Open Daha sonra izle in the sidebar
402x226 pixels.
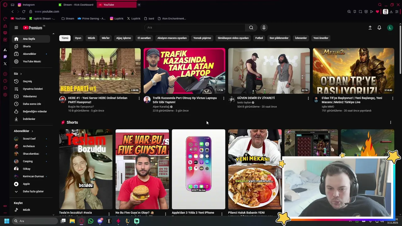31,104
